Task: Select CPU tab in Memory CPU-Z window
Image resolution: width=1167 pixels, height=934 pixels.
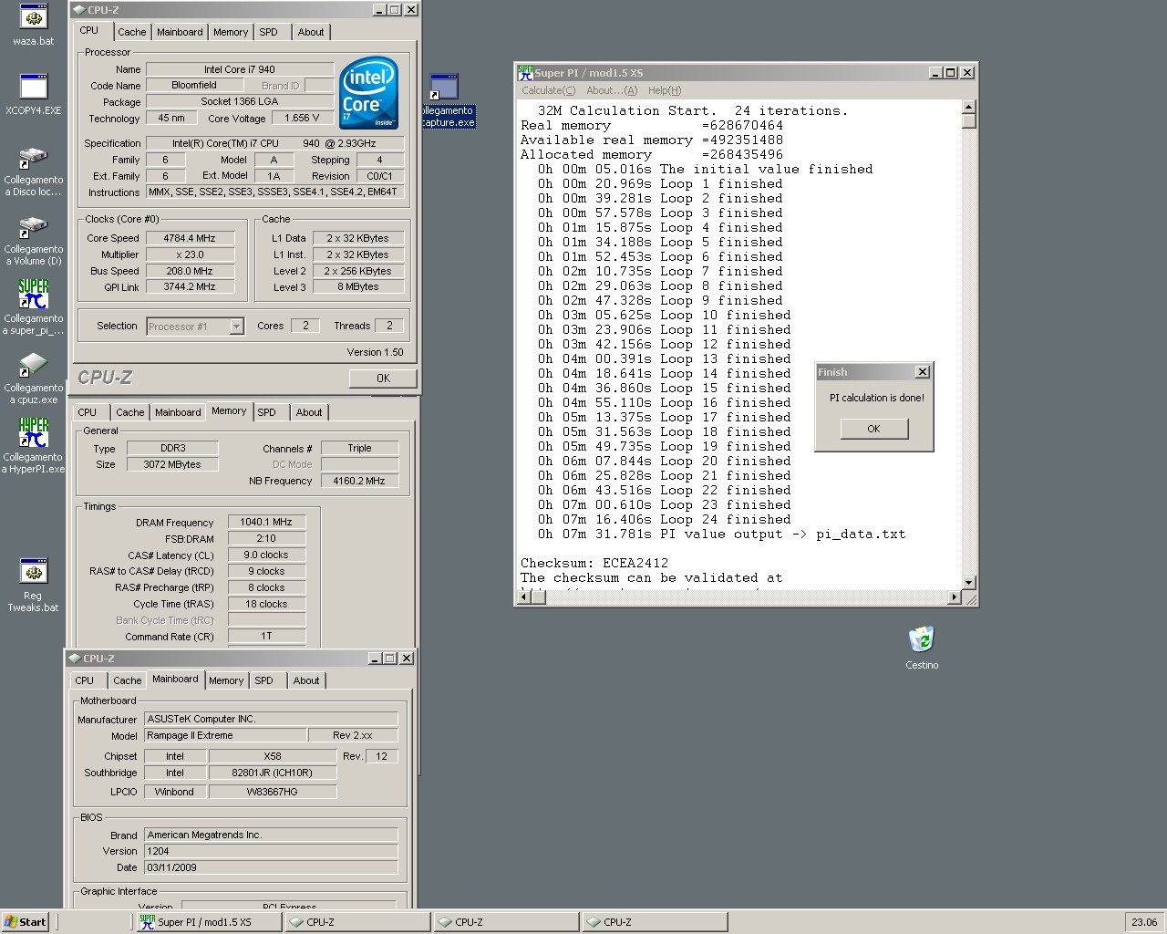Action: (x=88, y=412)
